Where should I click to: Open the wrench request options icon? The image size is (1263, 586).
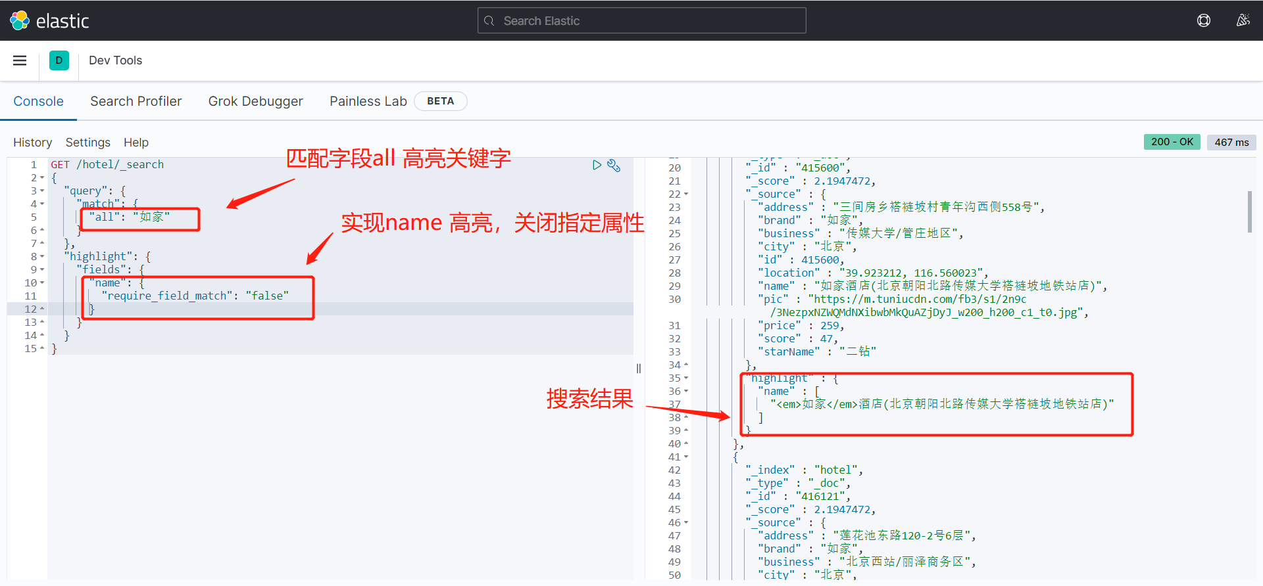click(x=614, y=165)
